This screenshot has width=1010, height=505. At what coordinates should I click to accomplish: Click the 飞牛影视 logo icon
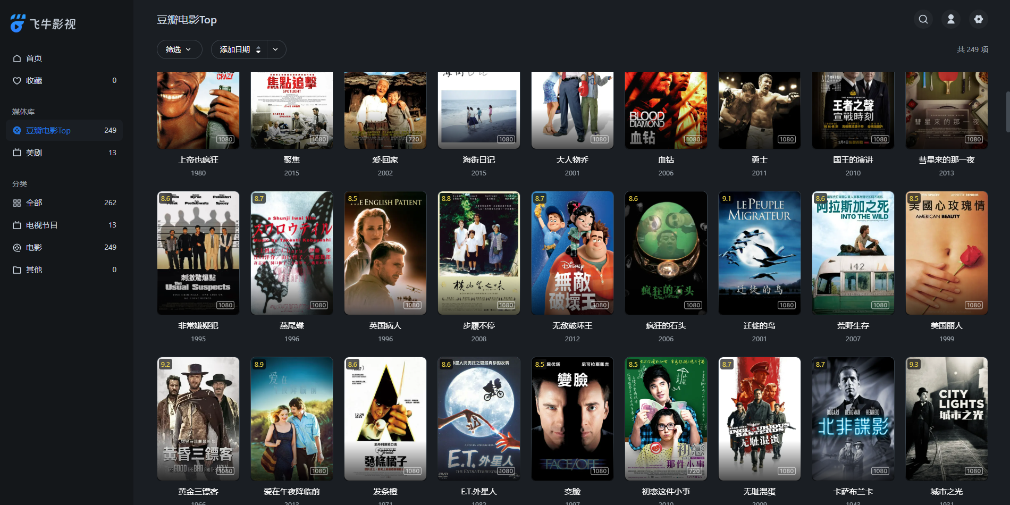18,23
